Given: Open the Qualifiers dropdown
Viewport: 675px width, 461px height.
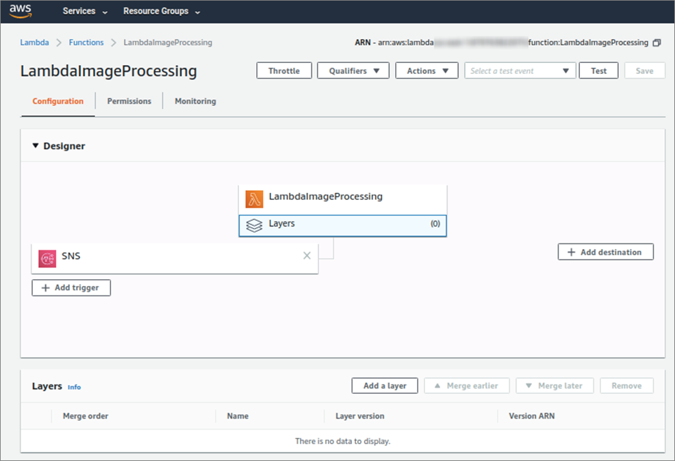Looking at the screenshot, I should [x=353, y=70].
